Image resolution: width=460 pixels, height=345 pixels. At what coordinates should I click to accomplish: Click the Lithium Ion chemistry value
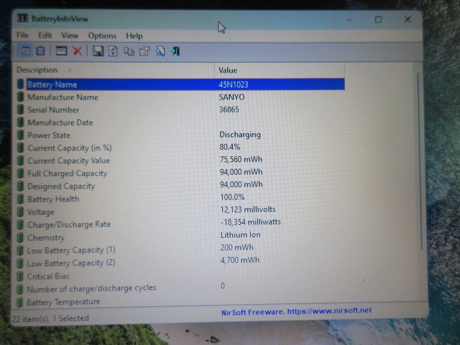240,235
